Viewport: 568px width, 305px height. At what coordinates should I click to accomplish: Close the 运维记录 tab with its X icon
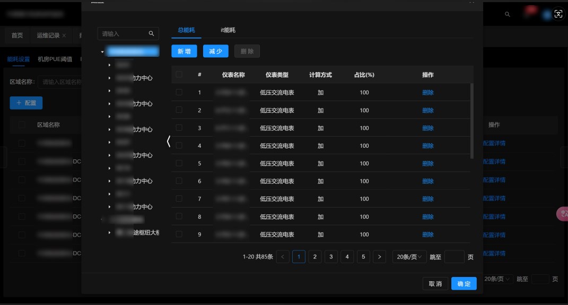click(64, 35)
